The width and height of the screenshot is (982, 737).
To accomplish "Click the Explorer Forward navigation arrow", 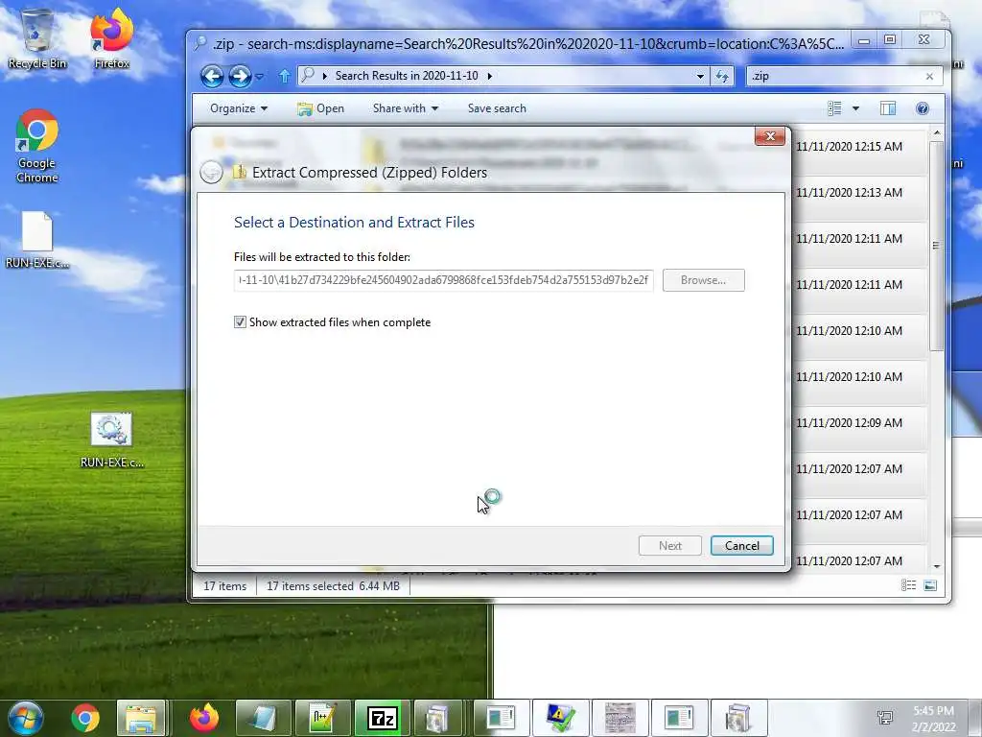I will point(239,77).
